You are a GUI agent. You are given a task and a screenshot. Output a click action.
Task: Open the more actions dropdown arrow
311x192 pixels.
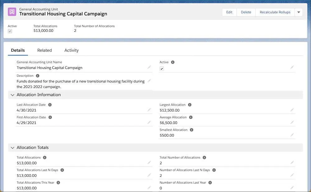click(x=299, y=12)
